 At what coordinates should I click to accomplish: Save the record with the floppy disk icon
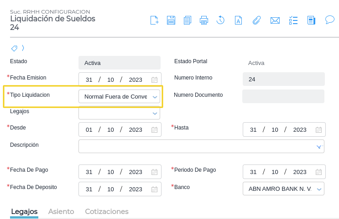171,20
